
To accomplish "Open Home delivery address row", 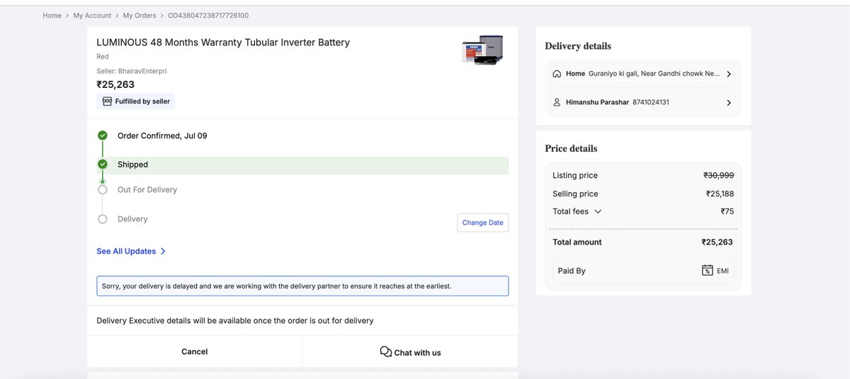I will [x=642, y=74].
